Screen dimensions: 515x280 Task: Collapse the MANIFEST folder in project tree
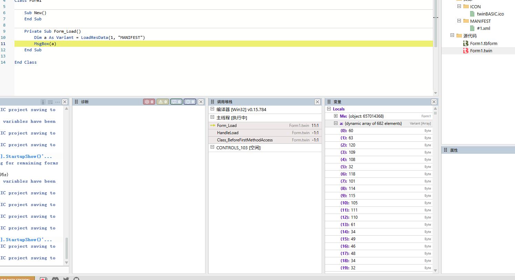pyautogui.click(x=459, y=21)
